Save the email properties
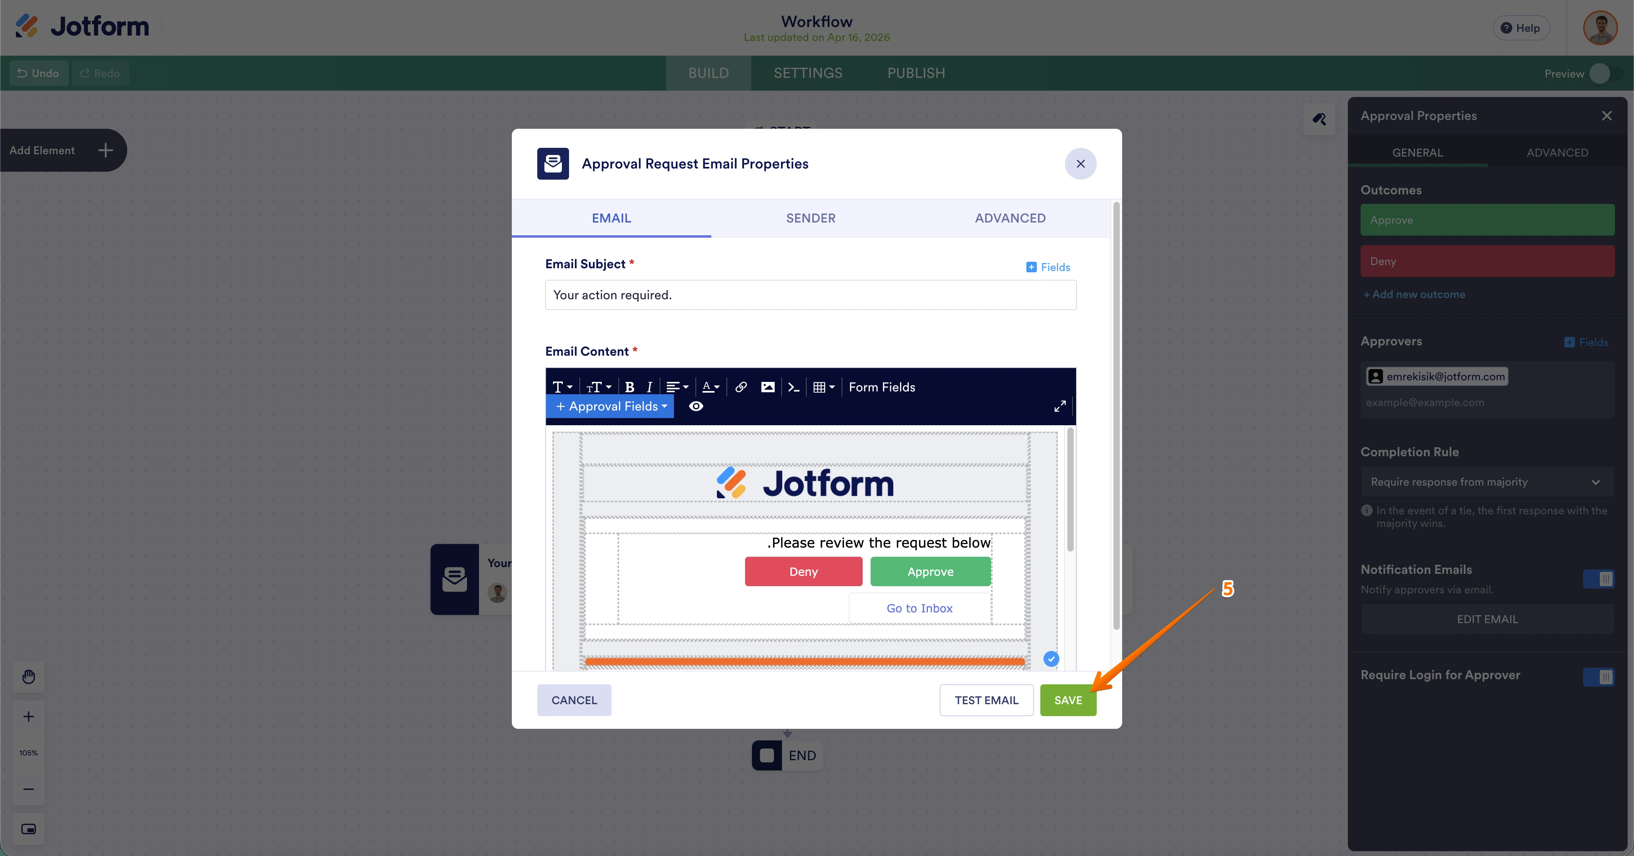The width and height of the screenshot is (1634, 856). pos(1068,701)
